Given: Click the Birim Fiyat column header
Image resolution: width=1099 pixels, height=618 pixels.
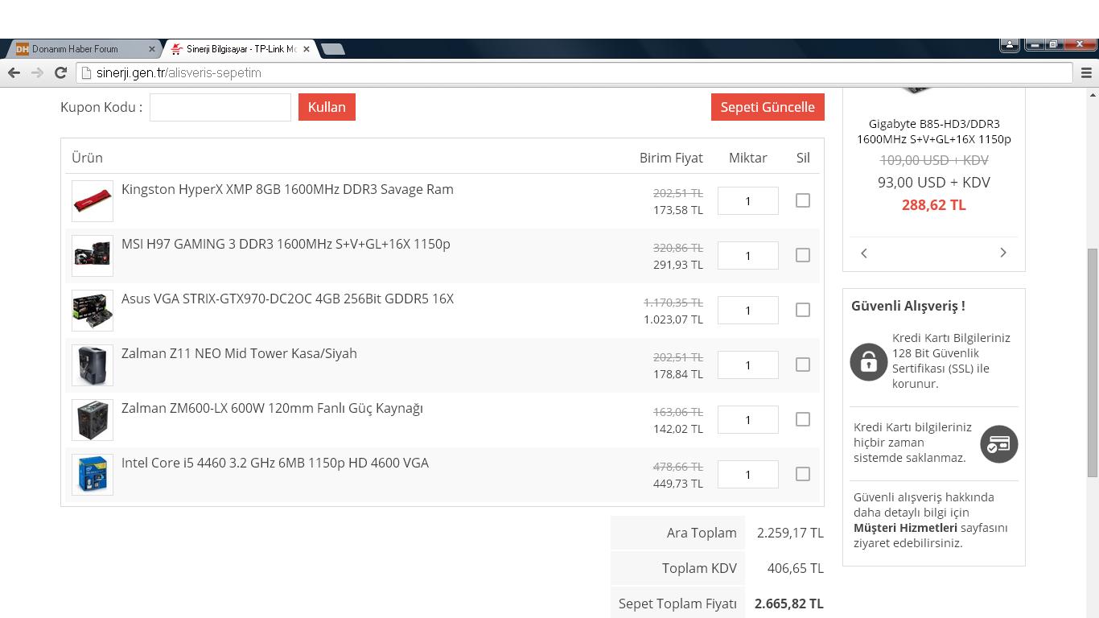Looking at the screenshot, I should 671,158.
